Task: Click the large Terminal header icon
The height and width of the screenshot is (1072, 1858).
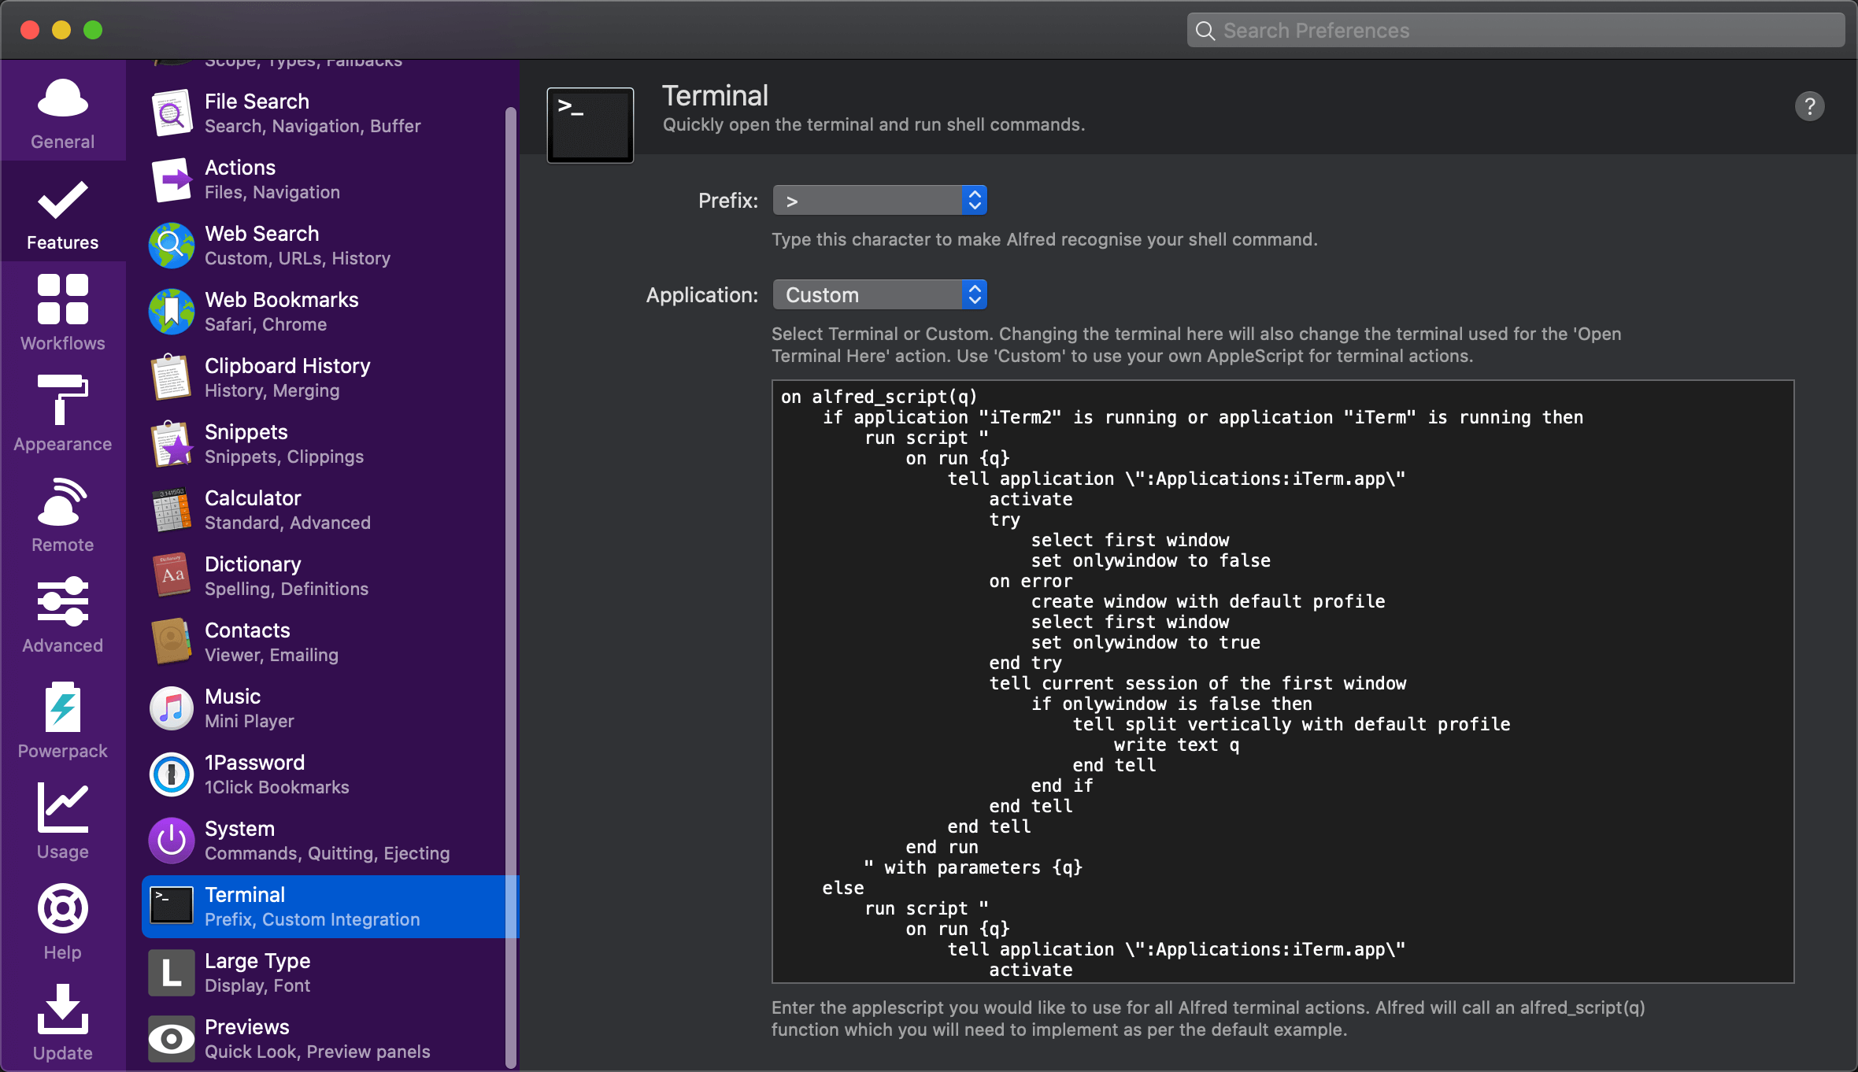Action: coord(590,125)
